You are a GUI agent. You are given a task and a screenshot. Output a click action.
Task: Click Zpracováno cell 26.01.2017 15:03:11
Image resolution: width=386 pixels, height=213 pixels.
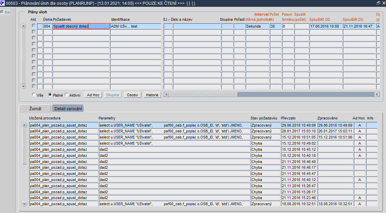point(335,131)
